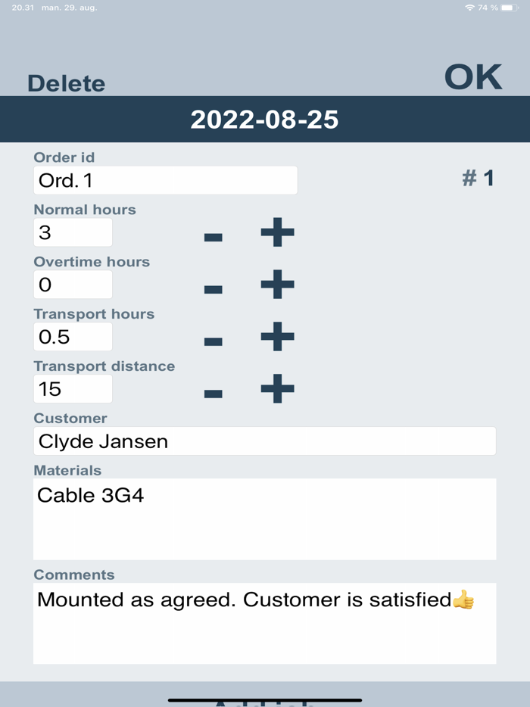Viewport: 530px width, 707px height.
Task: Increment Transport hours with the plus icon
Action: [x=276, y=337]
